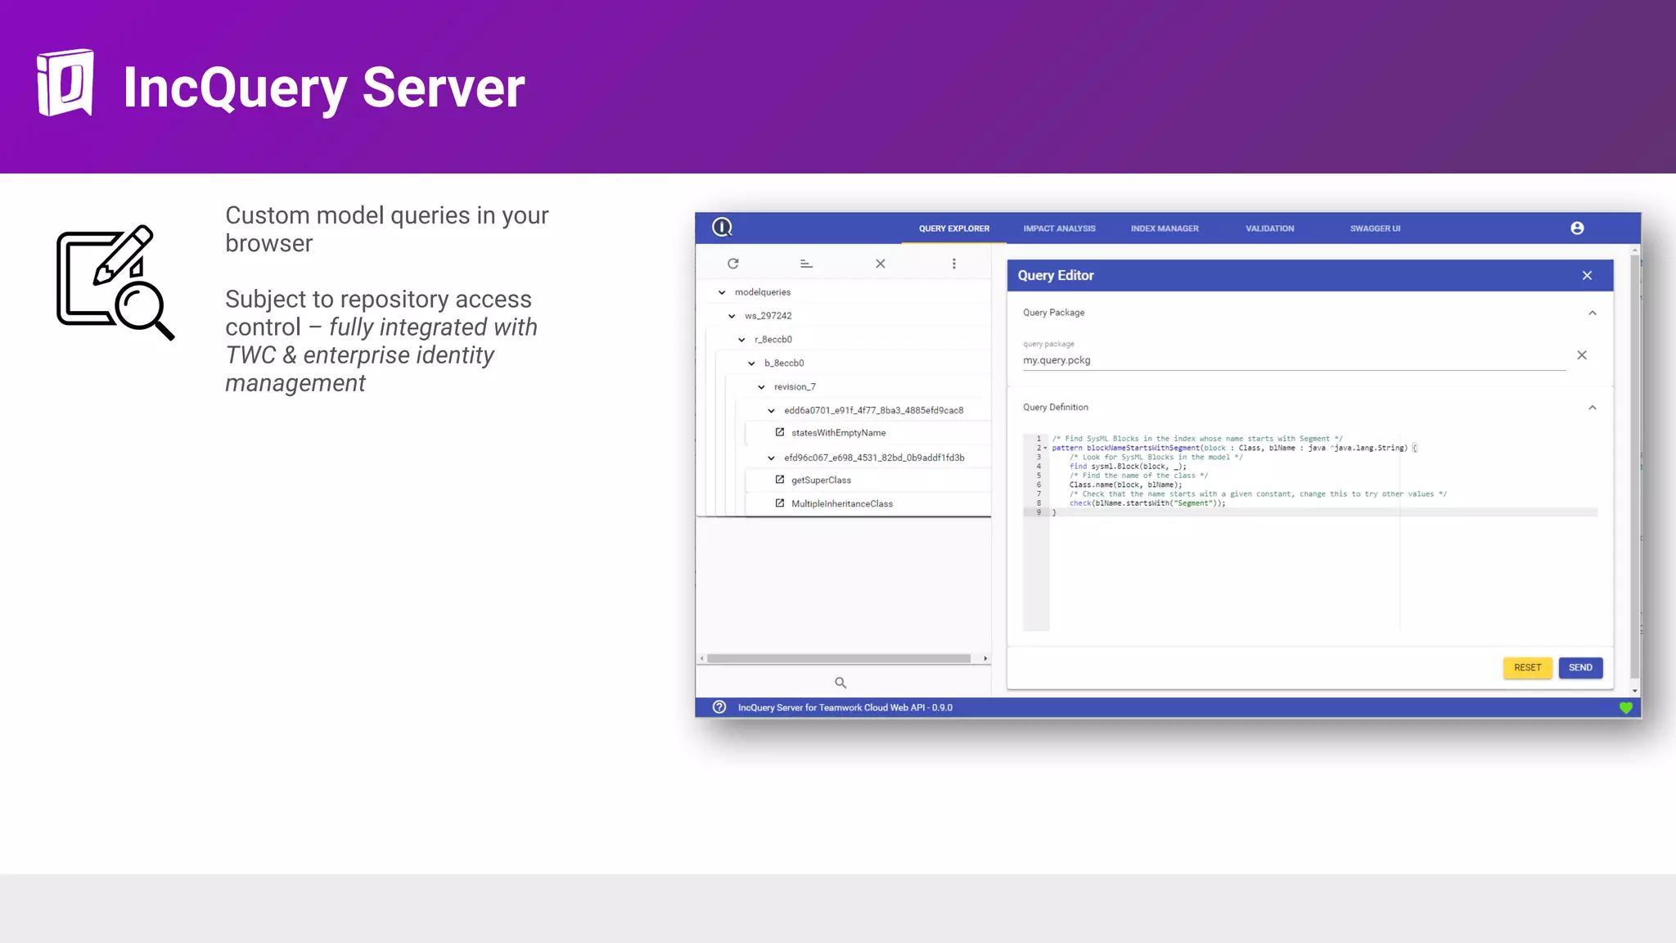Clear the query package field
The image size is (1676, 943).
coord(1582,355)
